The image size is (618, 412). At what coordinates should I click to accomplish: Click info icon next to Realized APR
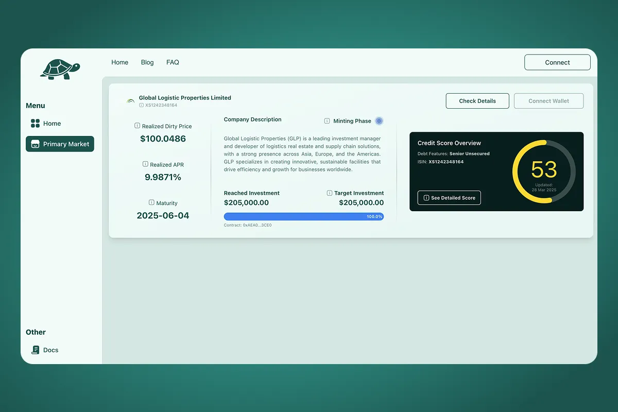click(145, 164)
